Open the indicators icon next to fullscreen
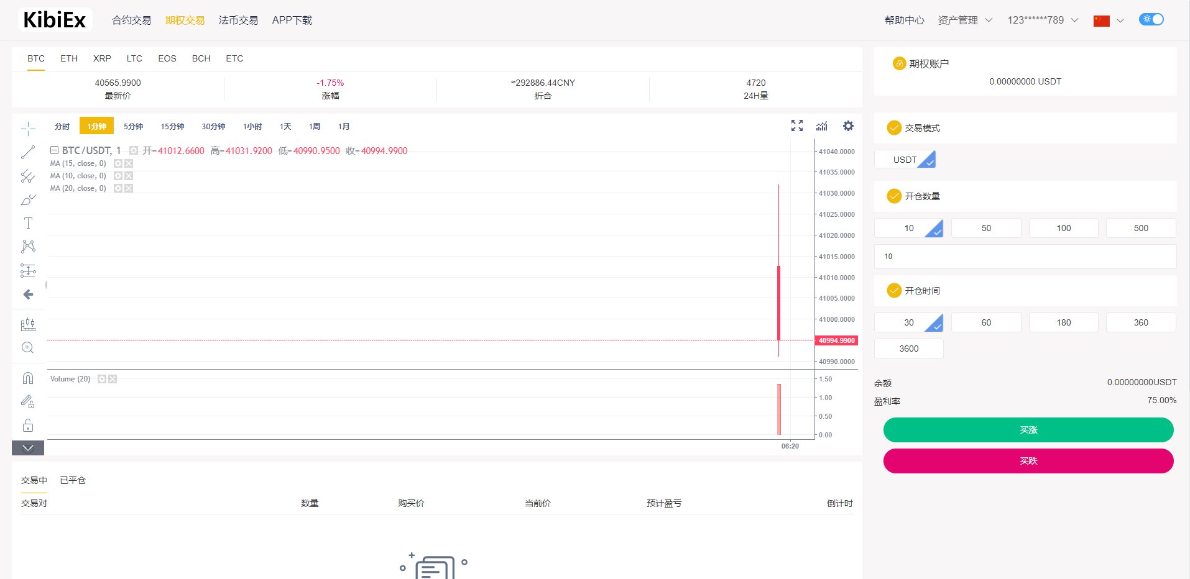 [x=821, y=125]
